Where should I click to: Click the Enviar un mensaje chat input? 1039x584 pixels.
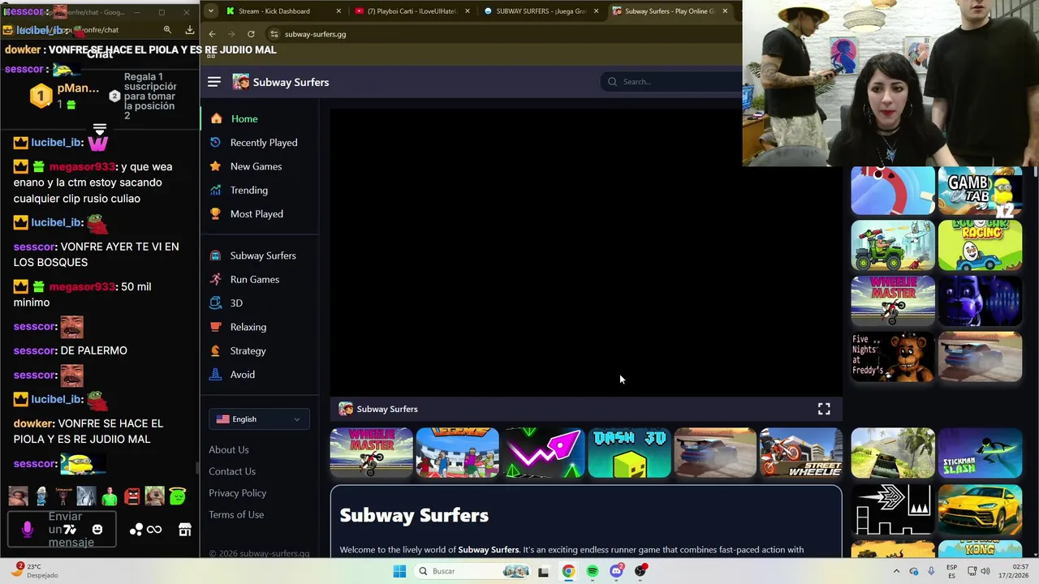click(x=63, y=530)
